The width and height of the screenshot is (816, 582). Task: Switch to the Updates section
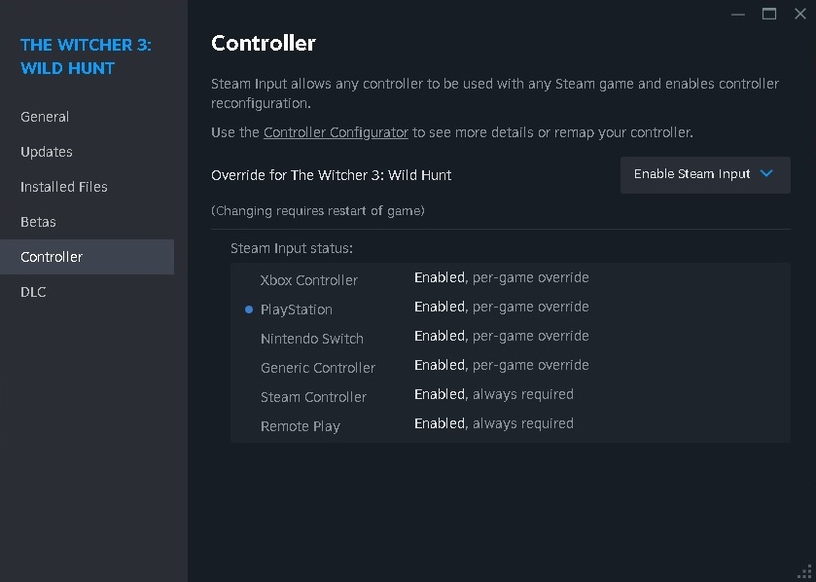click(x=47, y=152)
